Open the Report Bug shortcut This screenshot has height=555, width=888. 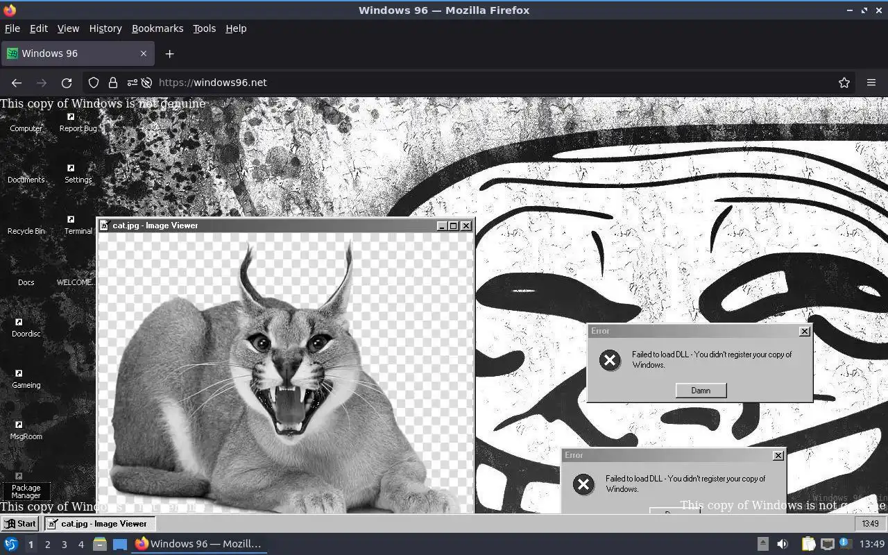(x=78, y=122)
